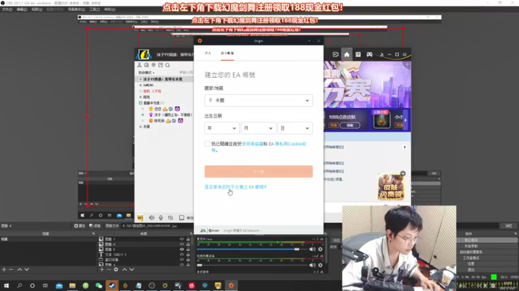Mute the 麦克风/Aux channel with the speaker icon
Image resolution: width=519 pixels, height=291 pixels.
coord(312,250)
